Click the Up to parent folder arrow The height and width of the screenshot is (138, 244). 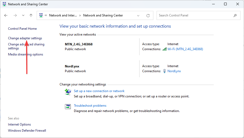click(31, 15)
